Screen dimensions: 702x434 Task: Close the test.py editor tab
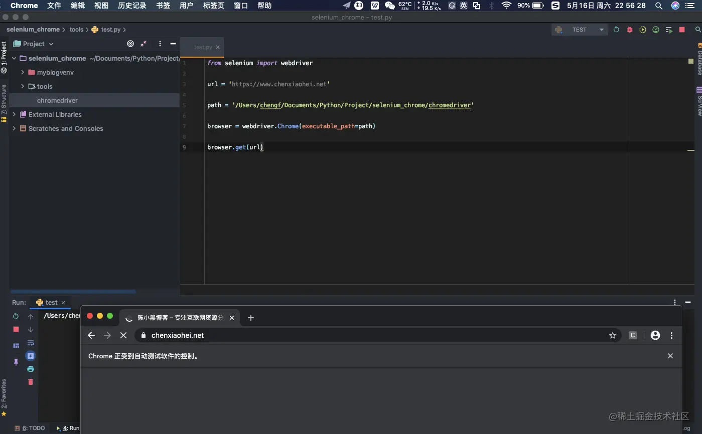(217, 47)
